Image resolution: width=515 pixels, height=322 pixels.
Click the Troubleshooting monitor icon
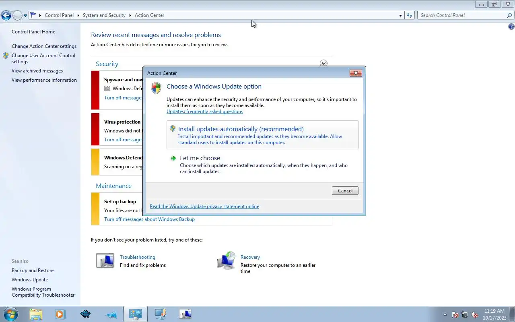(x=105, y=260)
